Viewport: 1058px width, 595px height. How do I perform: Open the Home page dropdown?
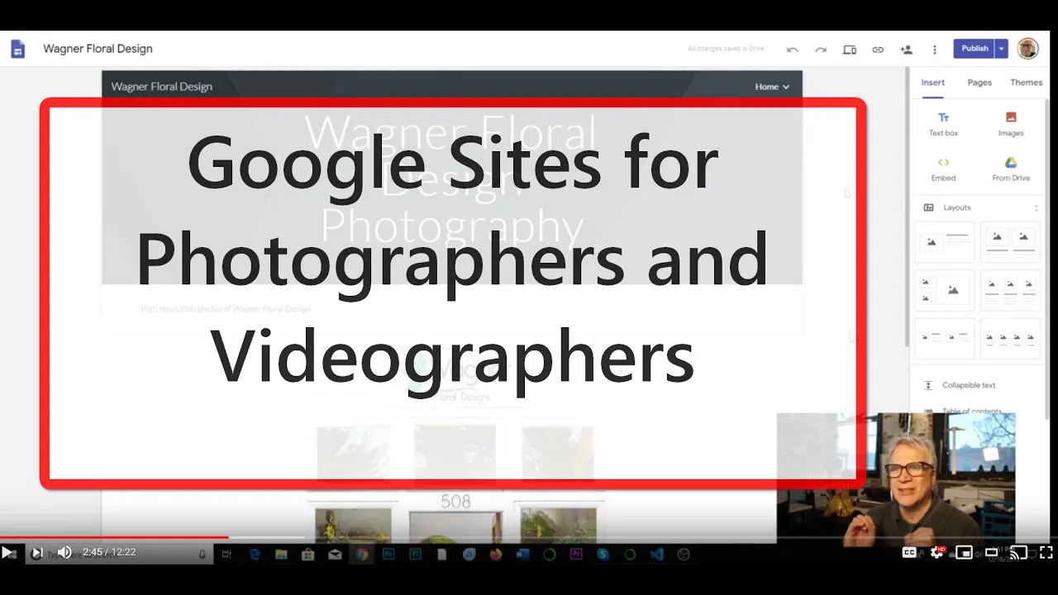[x=772, y=87]
